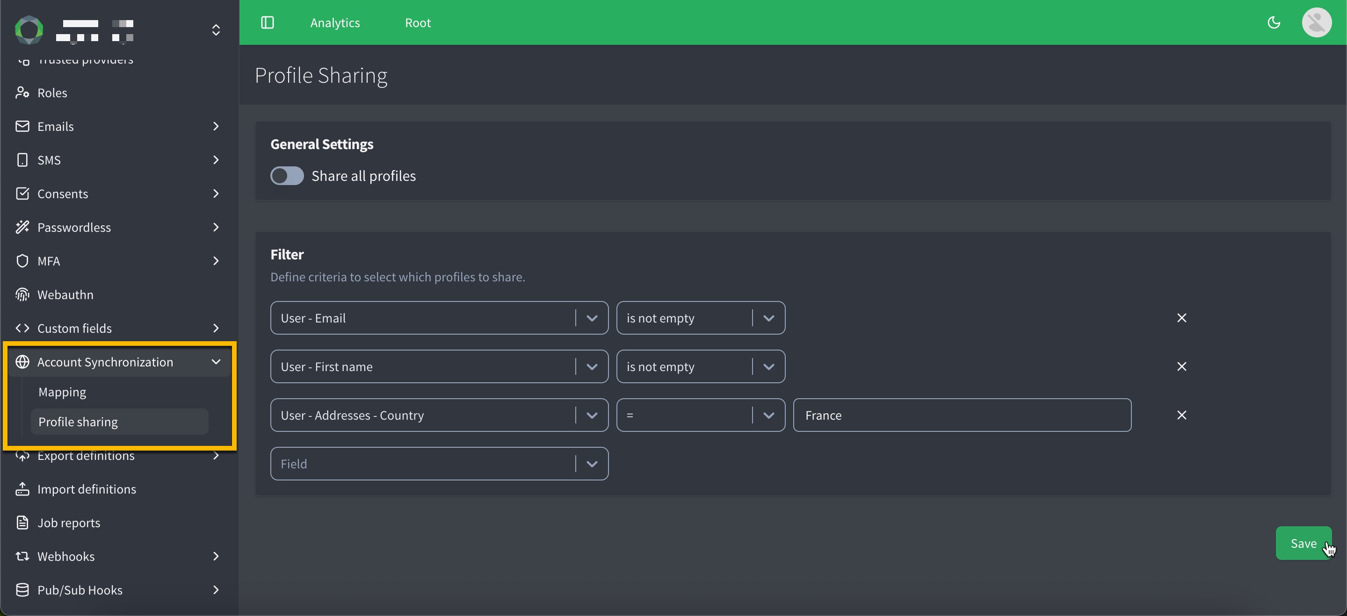This screenshot has height=616, width=1347.
Task: Open the Mapping submenu item
Action: [x=62, y=392]
